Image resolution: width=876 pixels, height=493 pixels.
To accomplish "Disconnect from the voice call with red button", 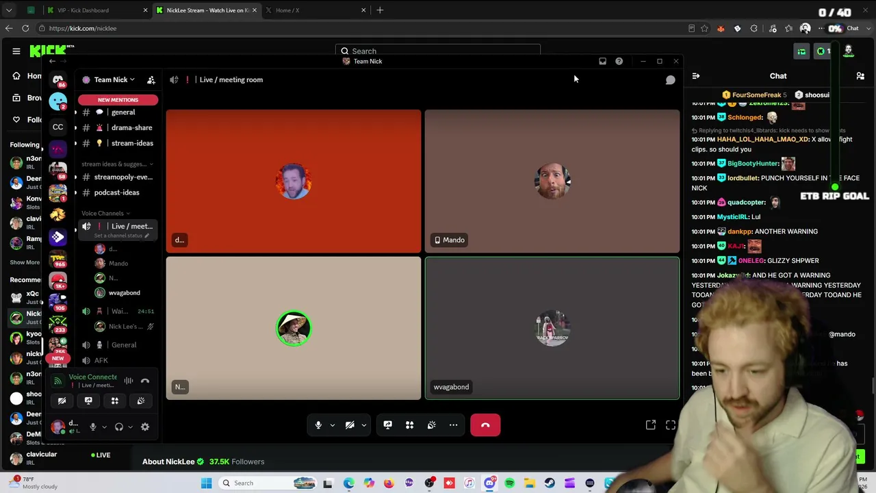I will pos(485,425).
